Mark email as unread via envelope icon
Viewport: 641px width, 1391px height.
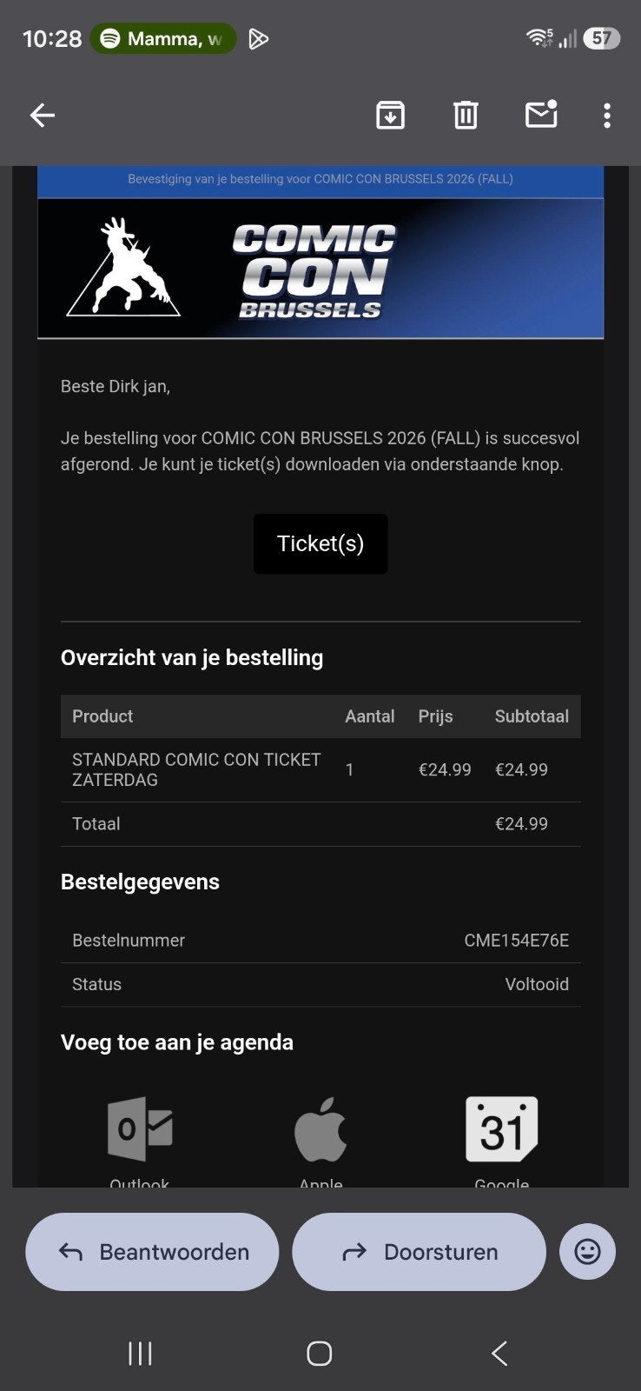tap(541, 115)
